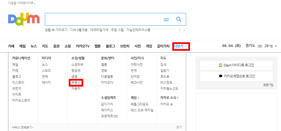This screenshot has height=131, width=281.
Task: Open 다음웹툰 link
Action: [107, 76]
